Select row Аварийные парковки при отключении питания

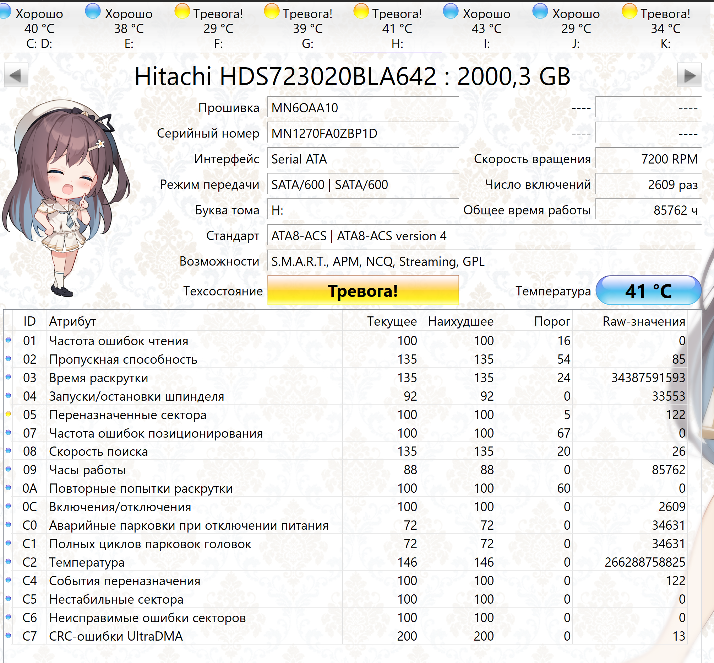[x=346, y=525]
